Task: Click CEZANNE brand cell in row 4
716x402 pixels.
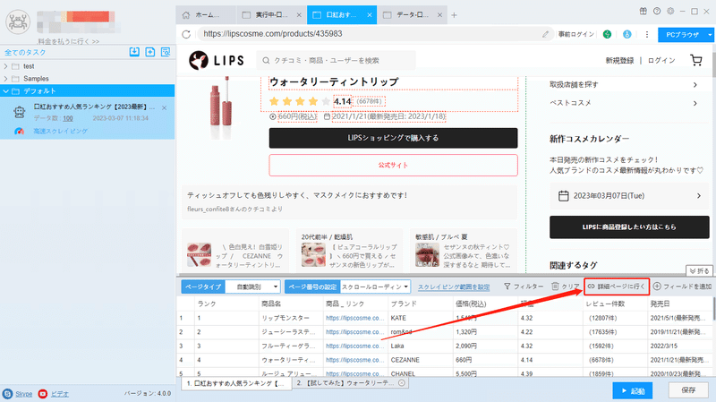Action: 420,360
